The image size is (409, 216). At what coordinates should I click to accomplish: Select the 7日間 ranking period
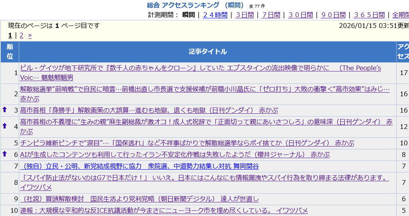coord(271,15)
